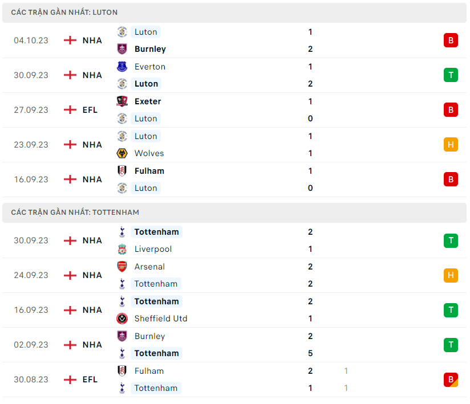Click the Các trận gần nhất: Luton header

(64, 12)
